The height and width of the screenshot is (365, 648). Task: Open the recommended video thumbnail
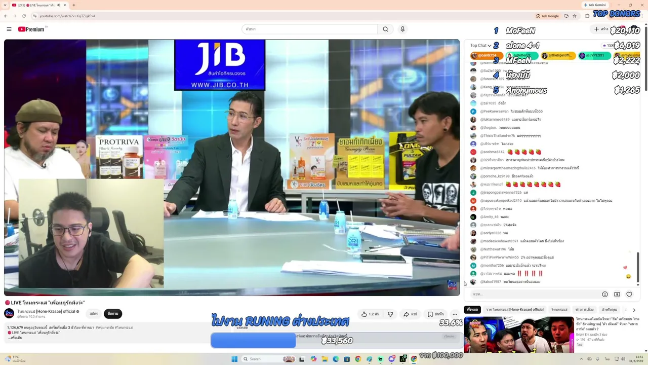coord(519,335)
